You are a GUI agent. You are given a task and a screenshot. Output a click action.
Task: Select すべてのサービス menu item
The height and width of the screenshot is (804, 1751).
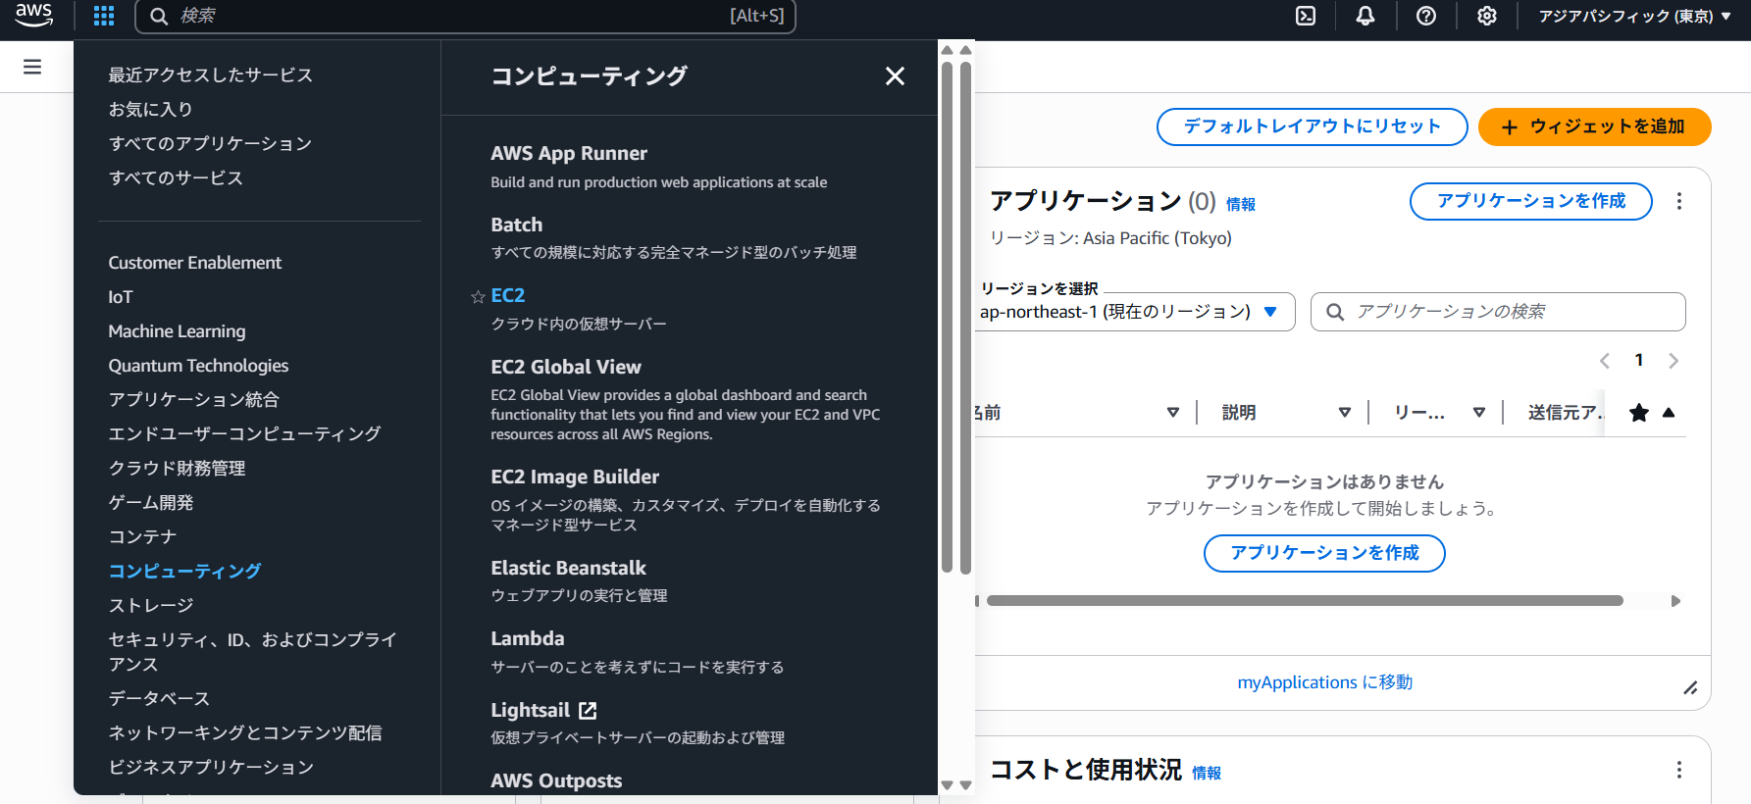pos(176,178)
